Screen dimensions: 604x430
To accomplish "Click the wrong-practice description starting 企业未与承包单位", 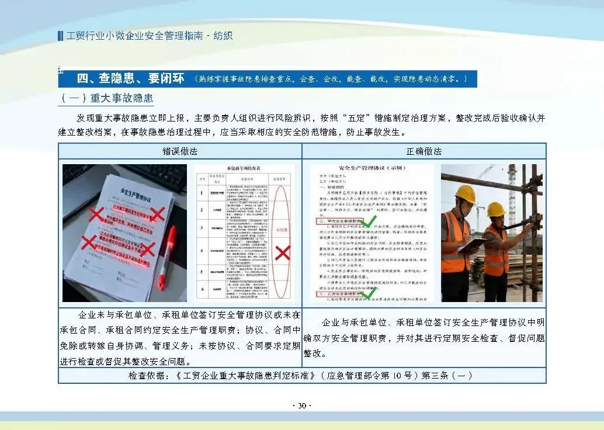I will coord(180,338).
